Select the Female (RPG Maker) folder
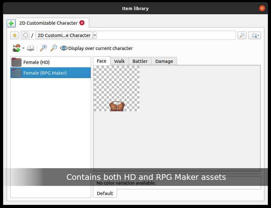 pyautogui.click(x=51, y=73)
